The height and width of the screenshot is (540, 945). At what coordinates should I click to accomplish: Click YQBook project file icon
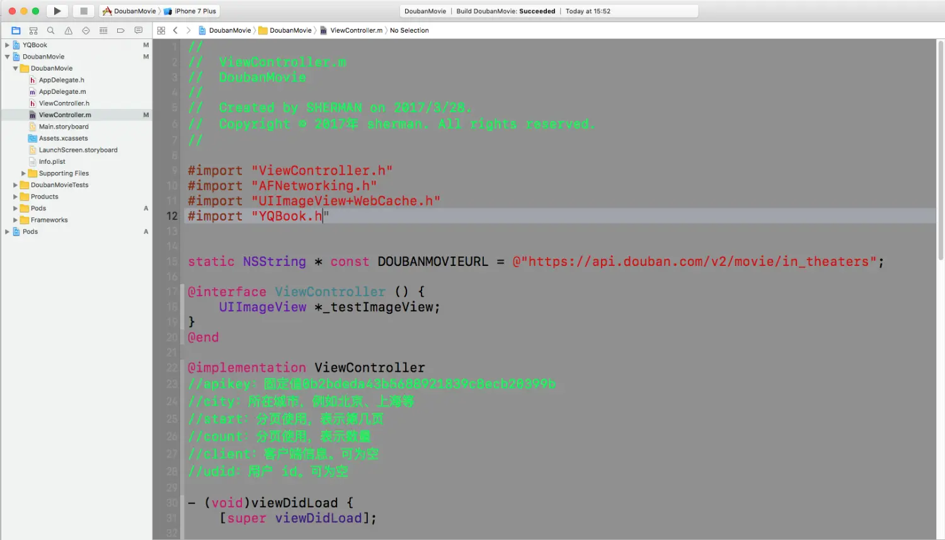pyautogui.click(x=16, y=45)
